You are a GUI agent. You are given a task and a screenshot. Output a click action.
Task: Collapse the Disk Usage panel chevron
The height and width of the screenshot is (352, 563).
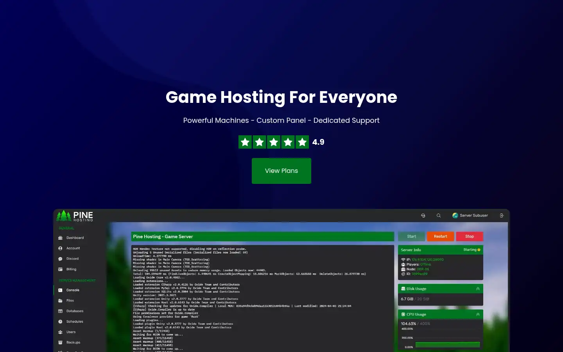coord(478,289)
